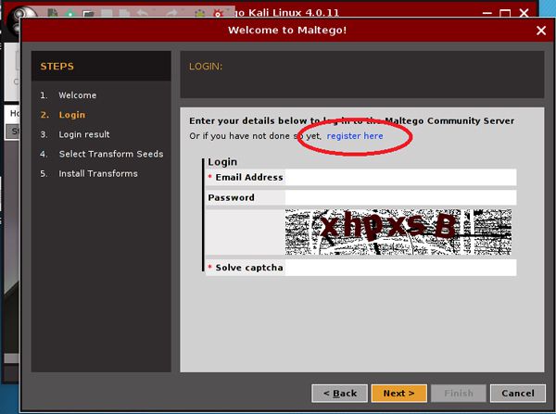Minimize the Maltego Kali Linux main window
556x414 pixels.
(487, 14)
